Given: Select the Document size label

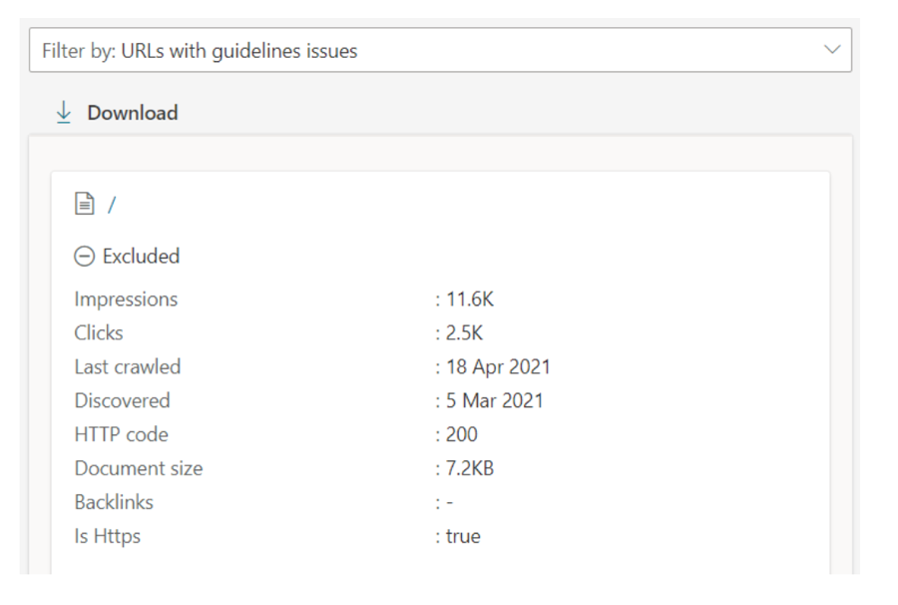Looking at the screenshot, I should pyautogui.click(x=138, y=469).
